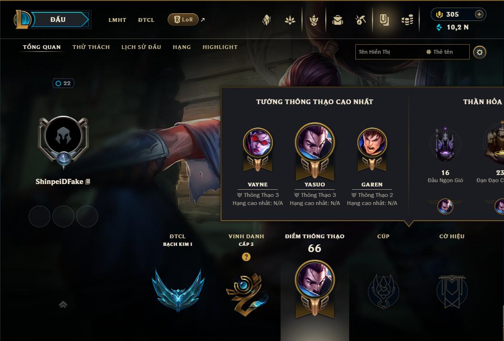Click the lotus emblem icon in navigation
The height and width of the screenshot is (341, 504).
coord(290,20)
